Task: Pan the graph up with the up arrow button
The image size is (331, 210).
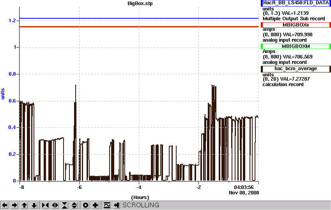Action: 24,205
